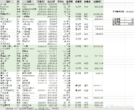Open the 出售情况 column filter dropdown

coord(83,2)
